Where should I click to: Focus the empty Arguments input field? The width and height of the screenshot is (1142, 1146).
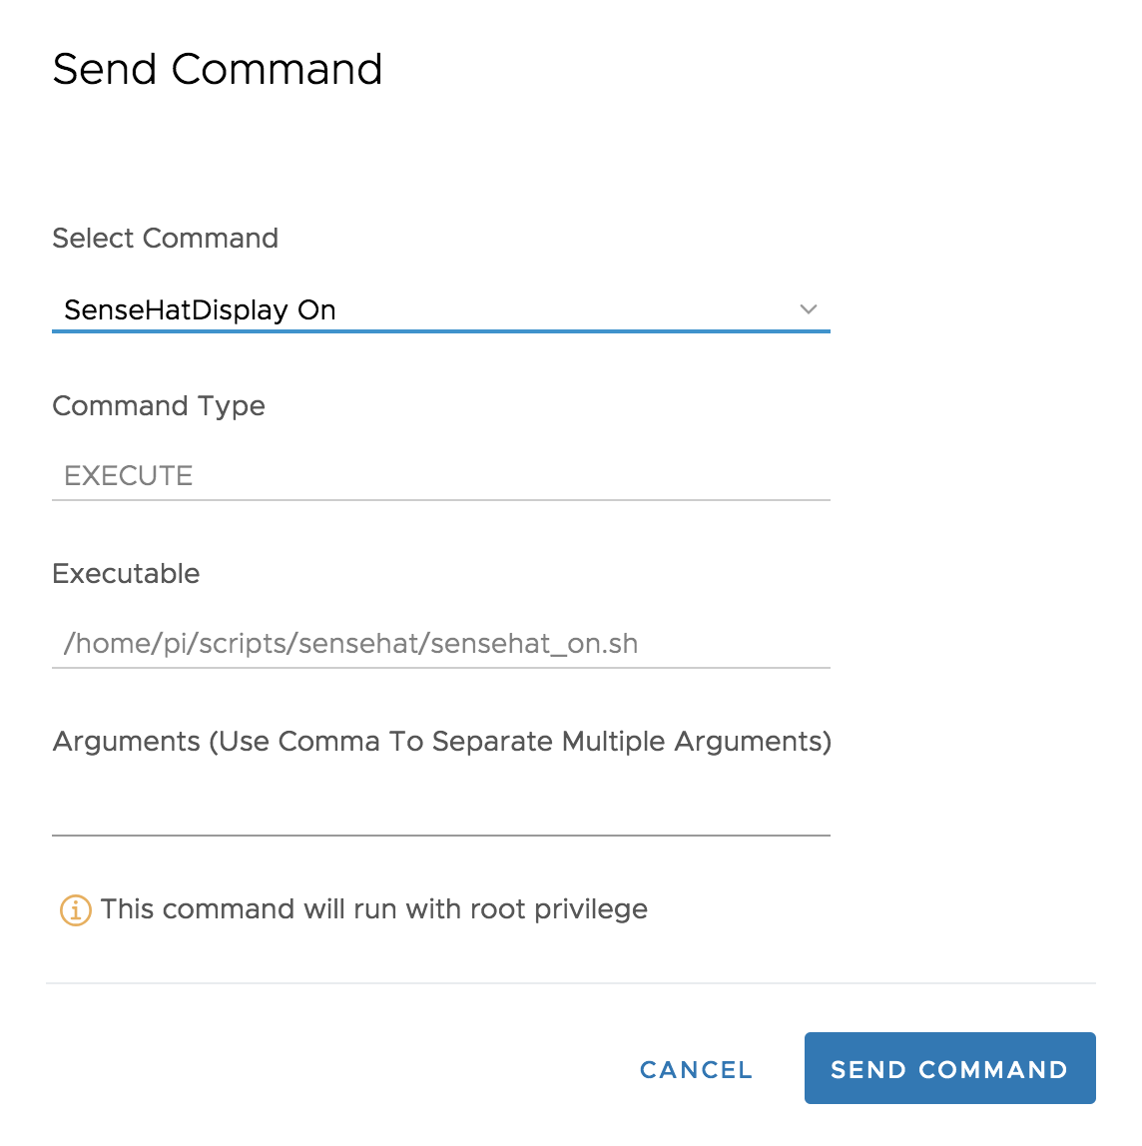click(440, 811)
